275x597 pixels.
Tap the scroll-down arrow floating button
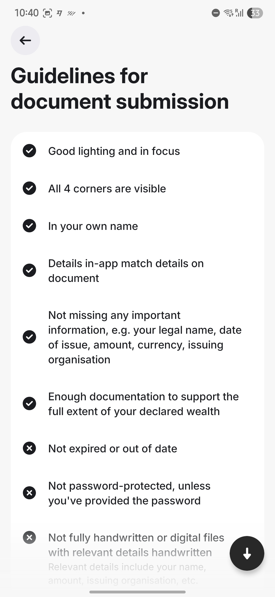point(247,553)
